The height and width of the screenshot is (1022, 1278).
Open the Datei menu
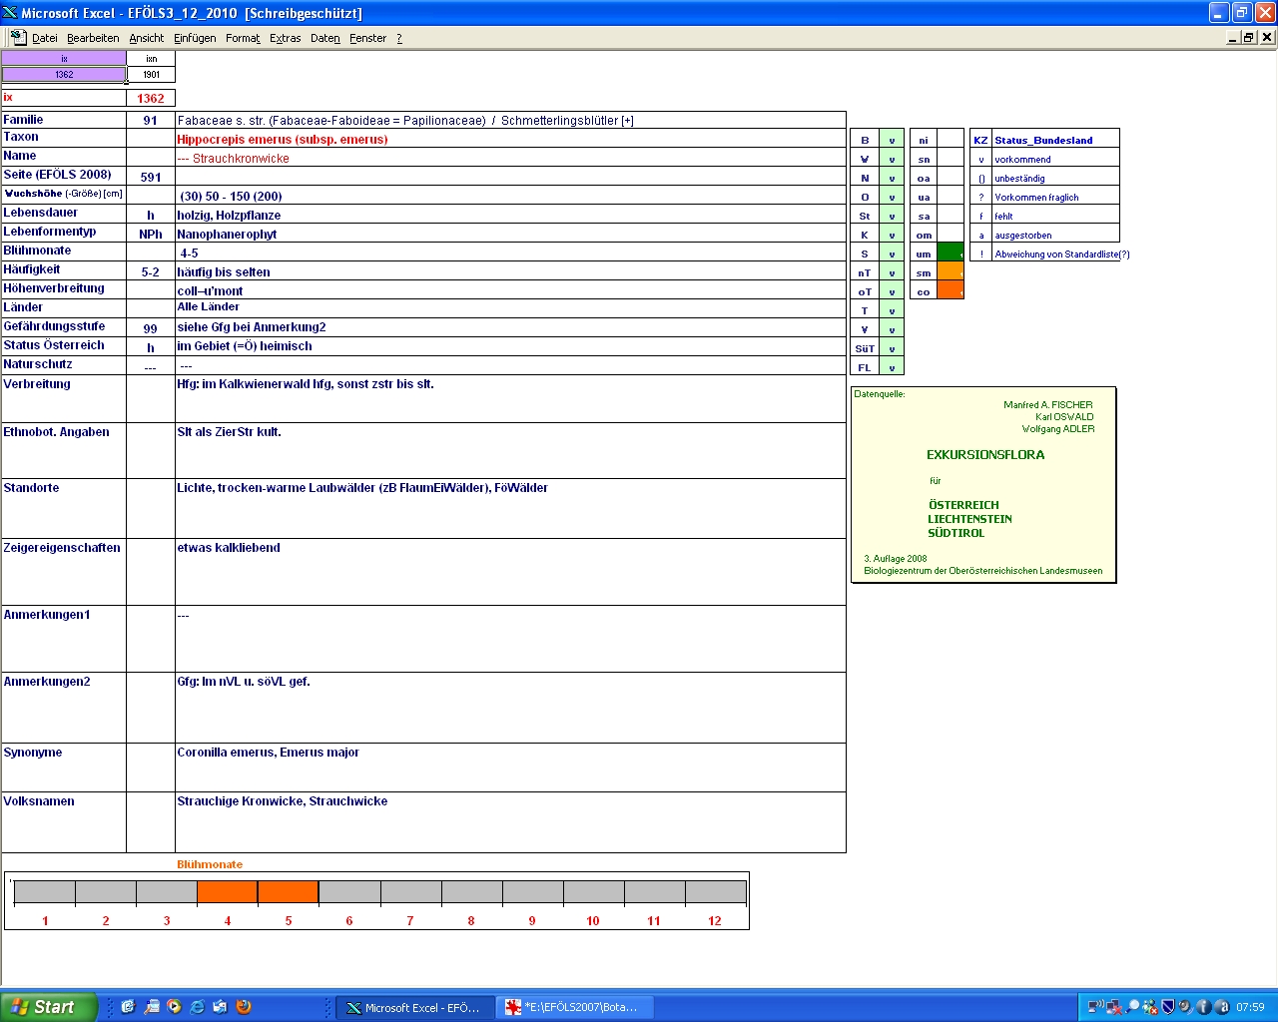click(44, 38)
